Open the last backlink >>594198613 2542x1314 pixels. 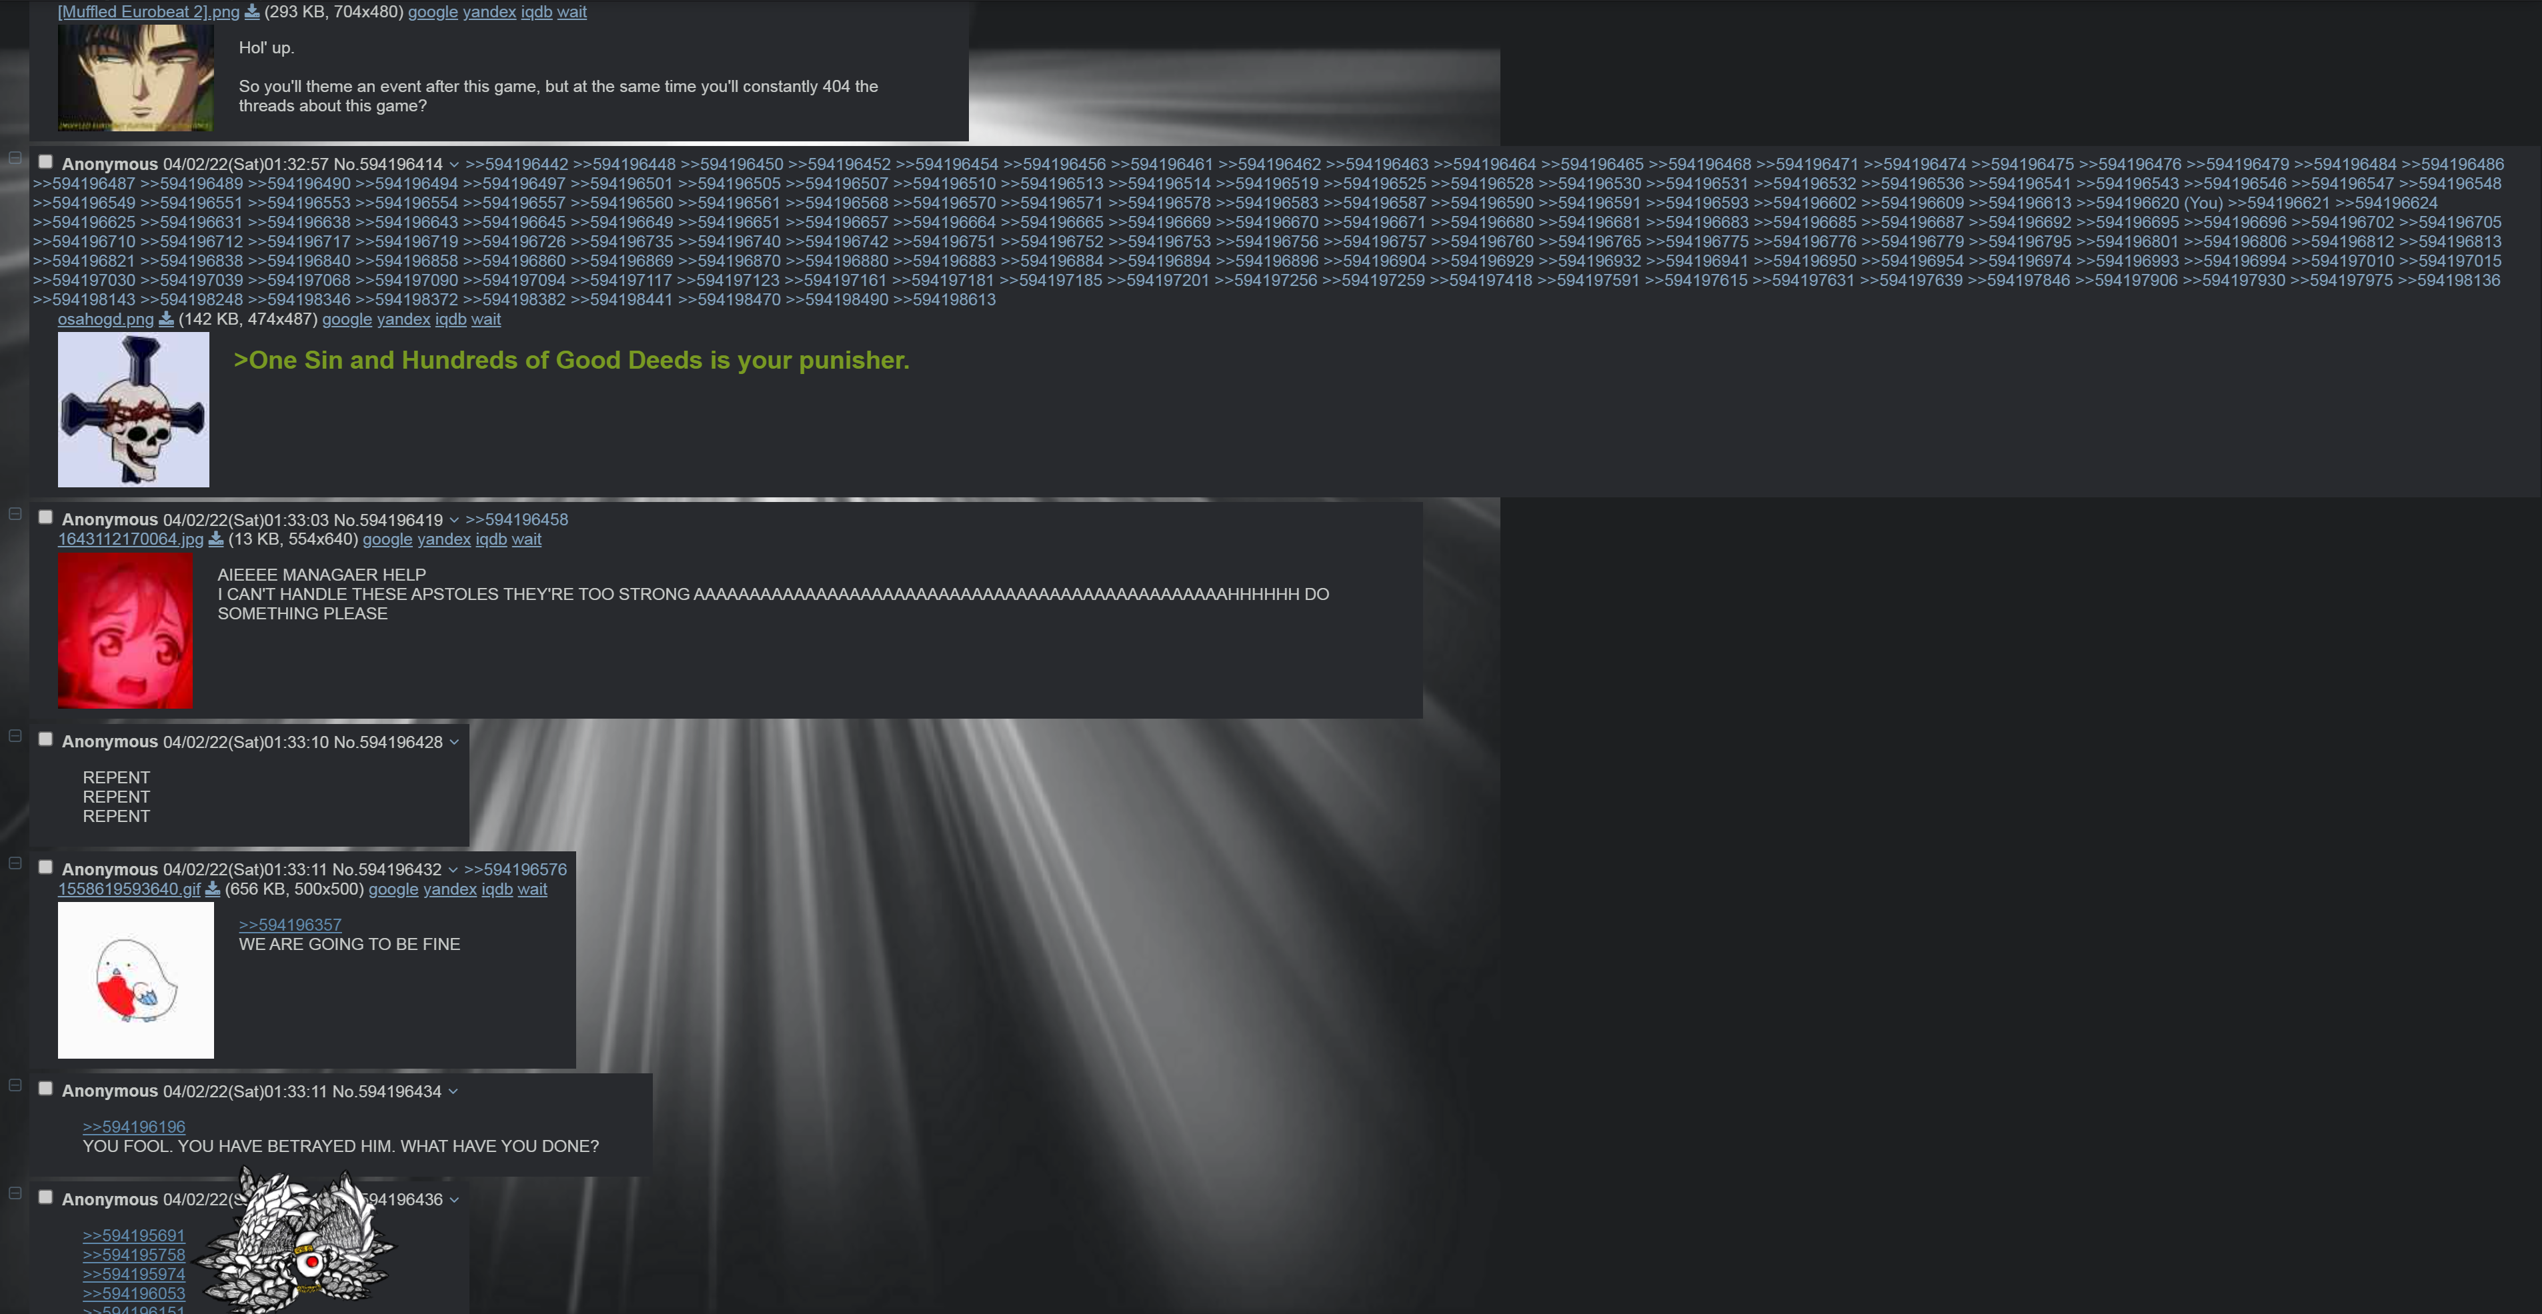coord(944,300)
